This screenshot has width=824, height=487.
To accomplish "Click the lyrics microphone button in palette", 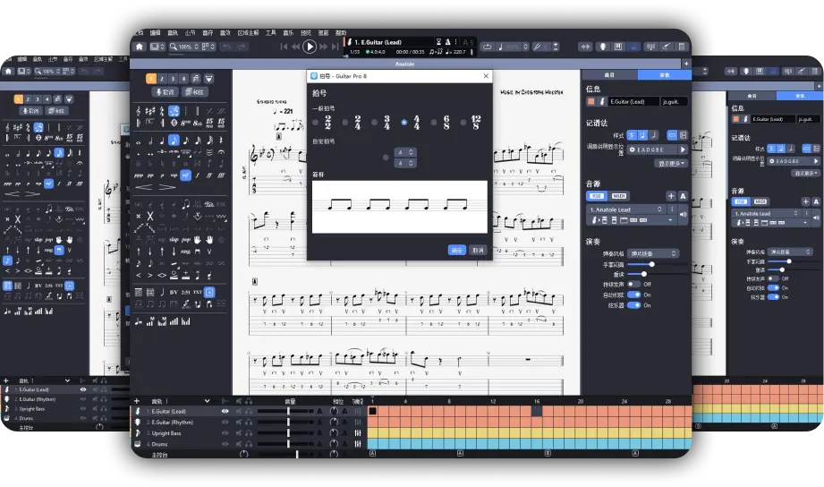I will click(165, 92).
